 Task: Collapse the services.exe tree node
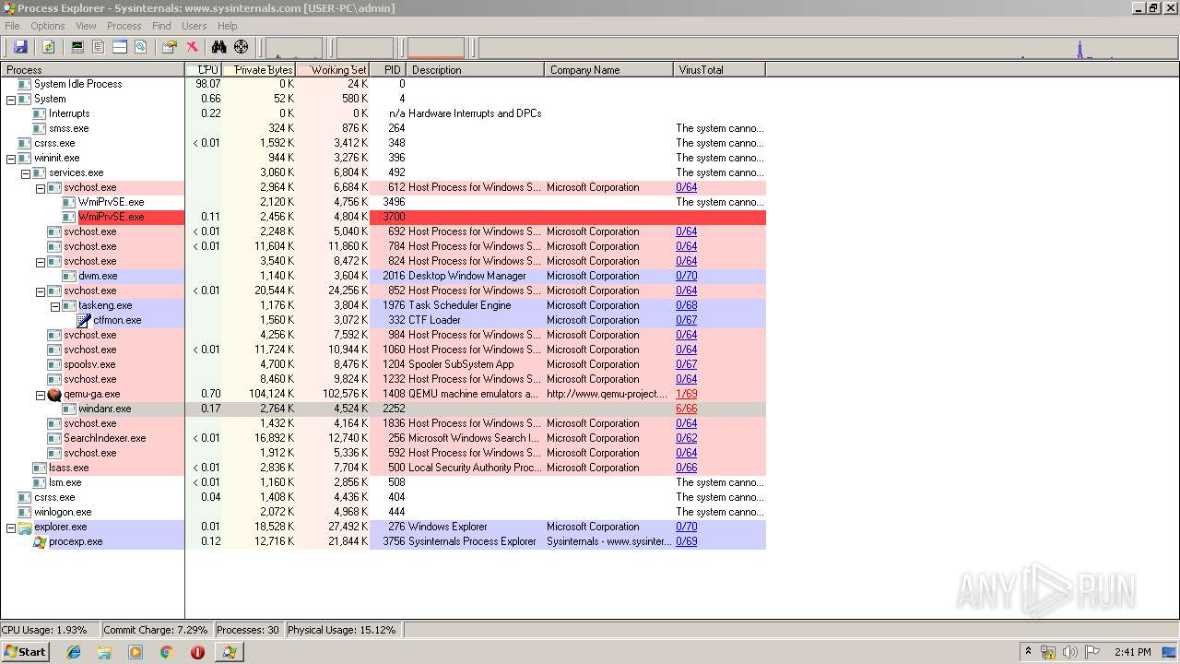pos(26,172)
